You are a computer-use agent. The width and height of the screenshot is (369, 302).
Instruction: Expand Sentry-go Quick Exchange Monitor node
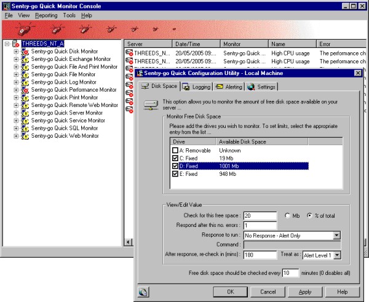tap(16, 59)
